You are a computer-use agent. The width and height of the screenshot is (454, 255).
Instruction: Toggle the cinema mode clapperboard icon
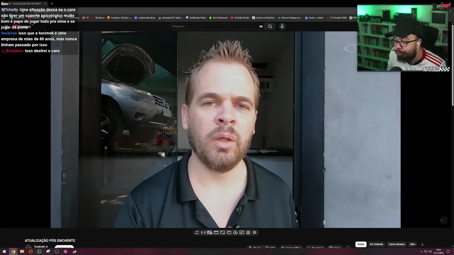[216, 232]
